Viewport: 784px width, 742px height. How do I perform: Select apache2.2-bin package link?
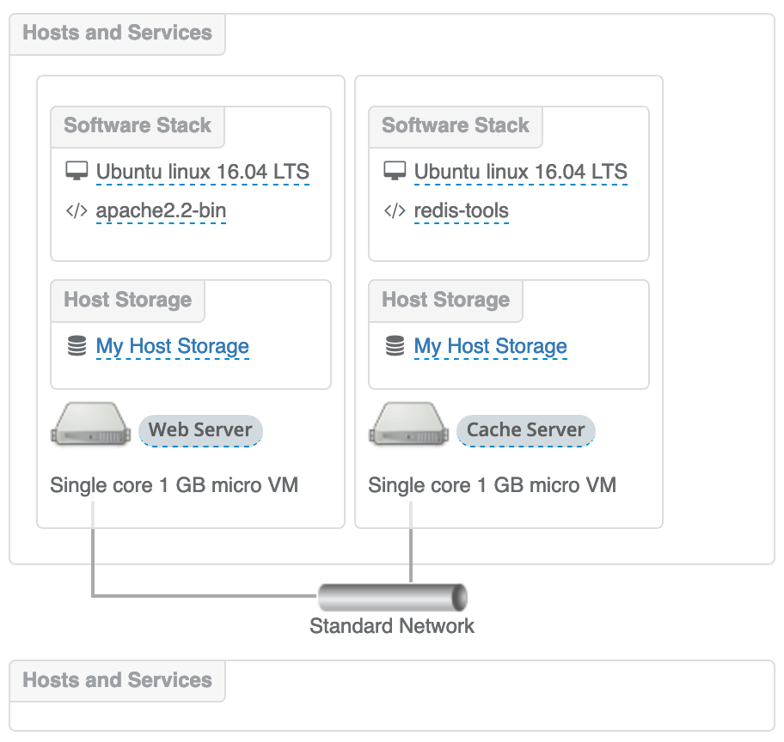(x=161, y=211)
